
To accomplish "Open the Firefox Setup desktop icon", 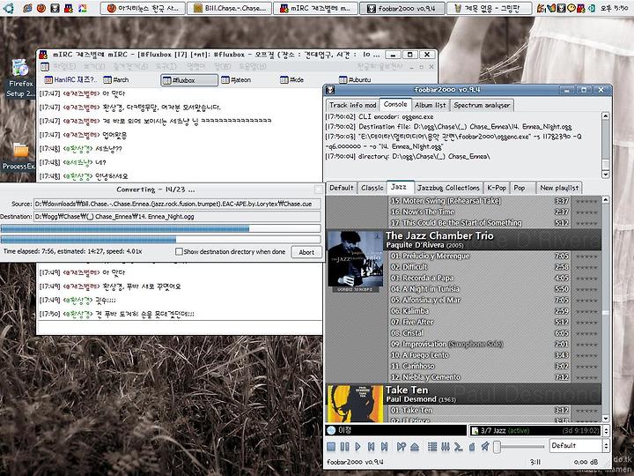I will pos(20,78).
